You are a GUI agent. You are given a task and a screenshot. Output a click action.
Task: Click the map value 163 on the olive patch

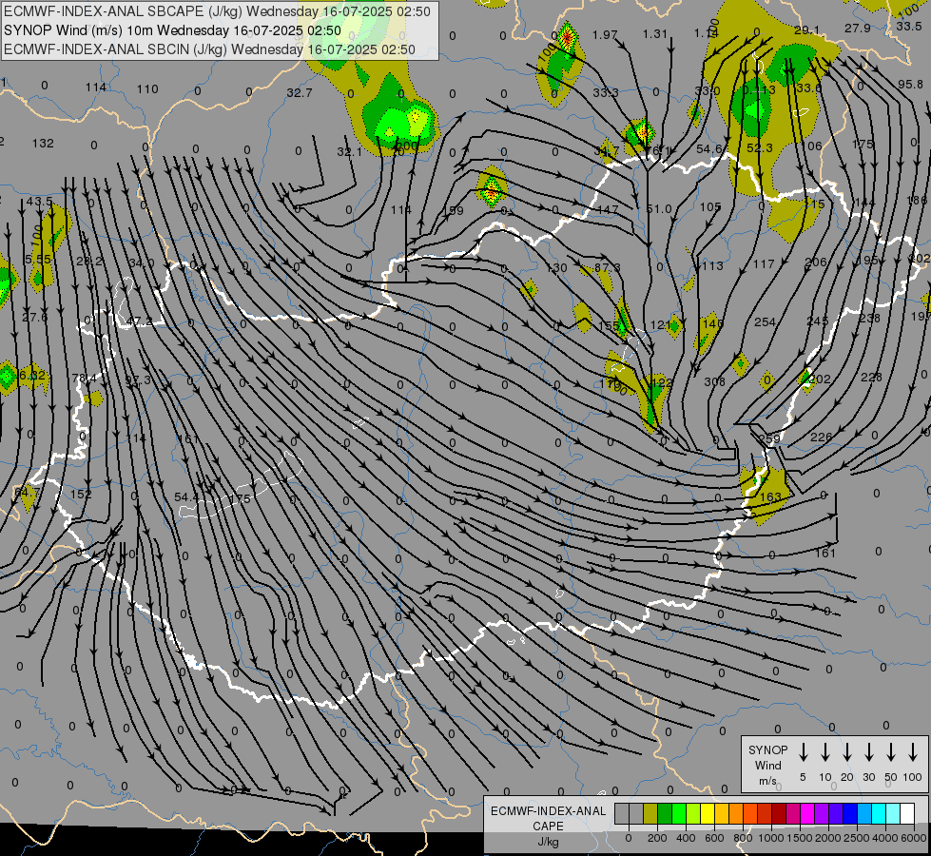[770, 496]
